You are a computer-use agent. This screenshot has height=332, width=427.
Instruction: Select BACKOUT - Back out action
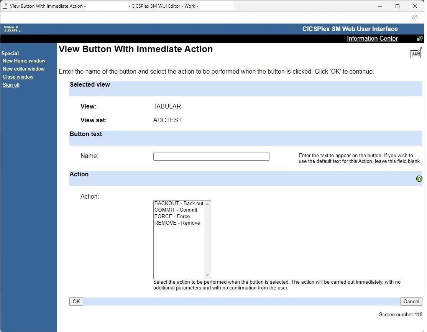[x=179, y=204]
